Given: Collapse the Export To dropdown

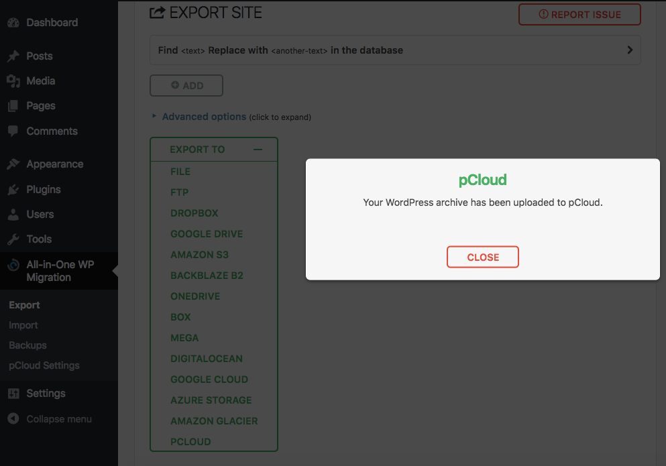Looking at the screenshot, I should click(x=258, y=150).
